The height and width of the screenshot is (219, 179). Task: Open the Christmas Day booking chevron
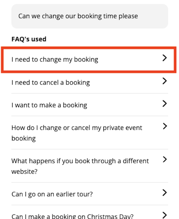(165, 215)
